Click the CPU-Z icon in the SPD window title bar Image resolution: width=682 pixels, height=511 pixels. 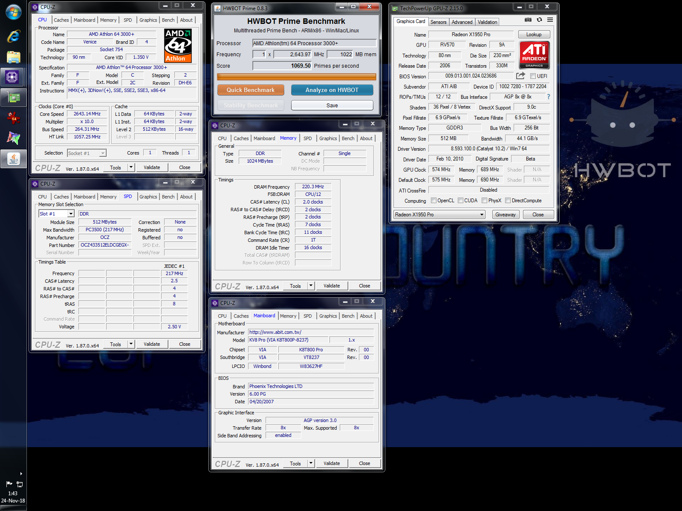(x=35, y=184)
